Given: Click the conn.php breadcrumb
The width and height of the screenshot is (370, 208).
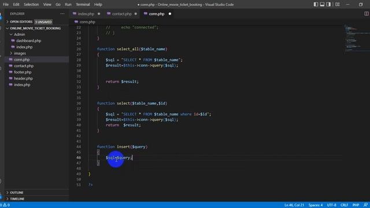Looking at the screenshot, I should [x=87, y=22].
